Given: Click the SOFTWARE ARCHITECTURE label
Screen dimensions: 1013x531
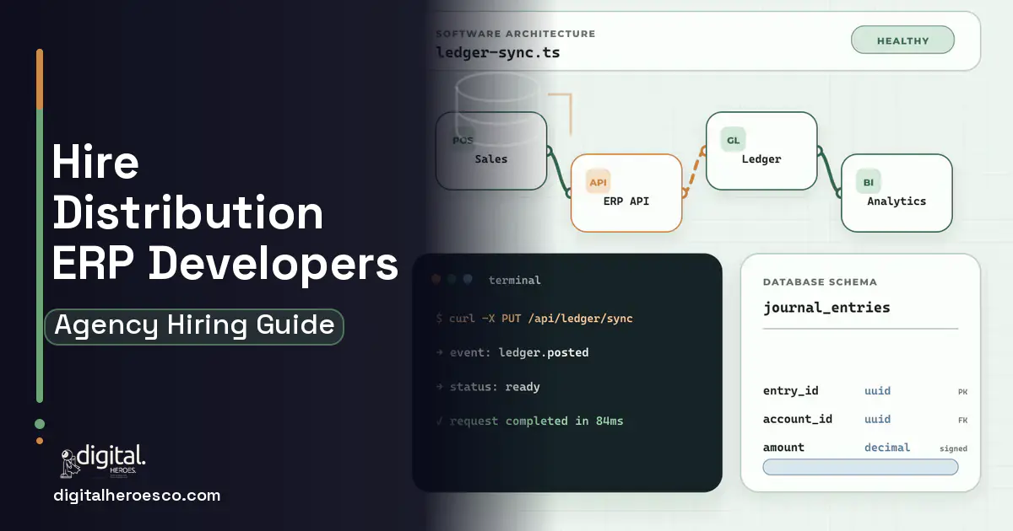Looking at the screenshot, I should (515, 34).
